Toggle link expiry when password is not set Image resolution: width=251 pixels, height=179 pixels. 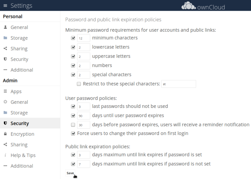pyautogui.click(x=73, y=164)
